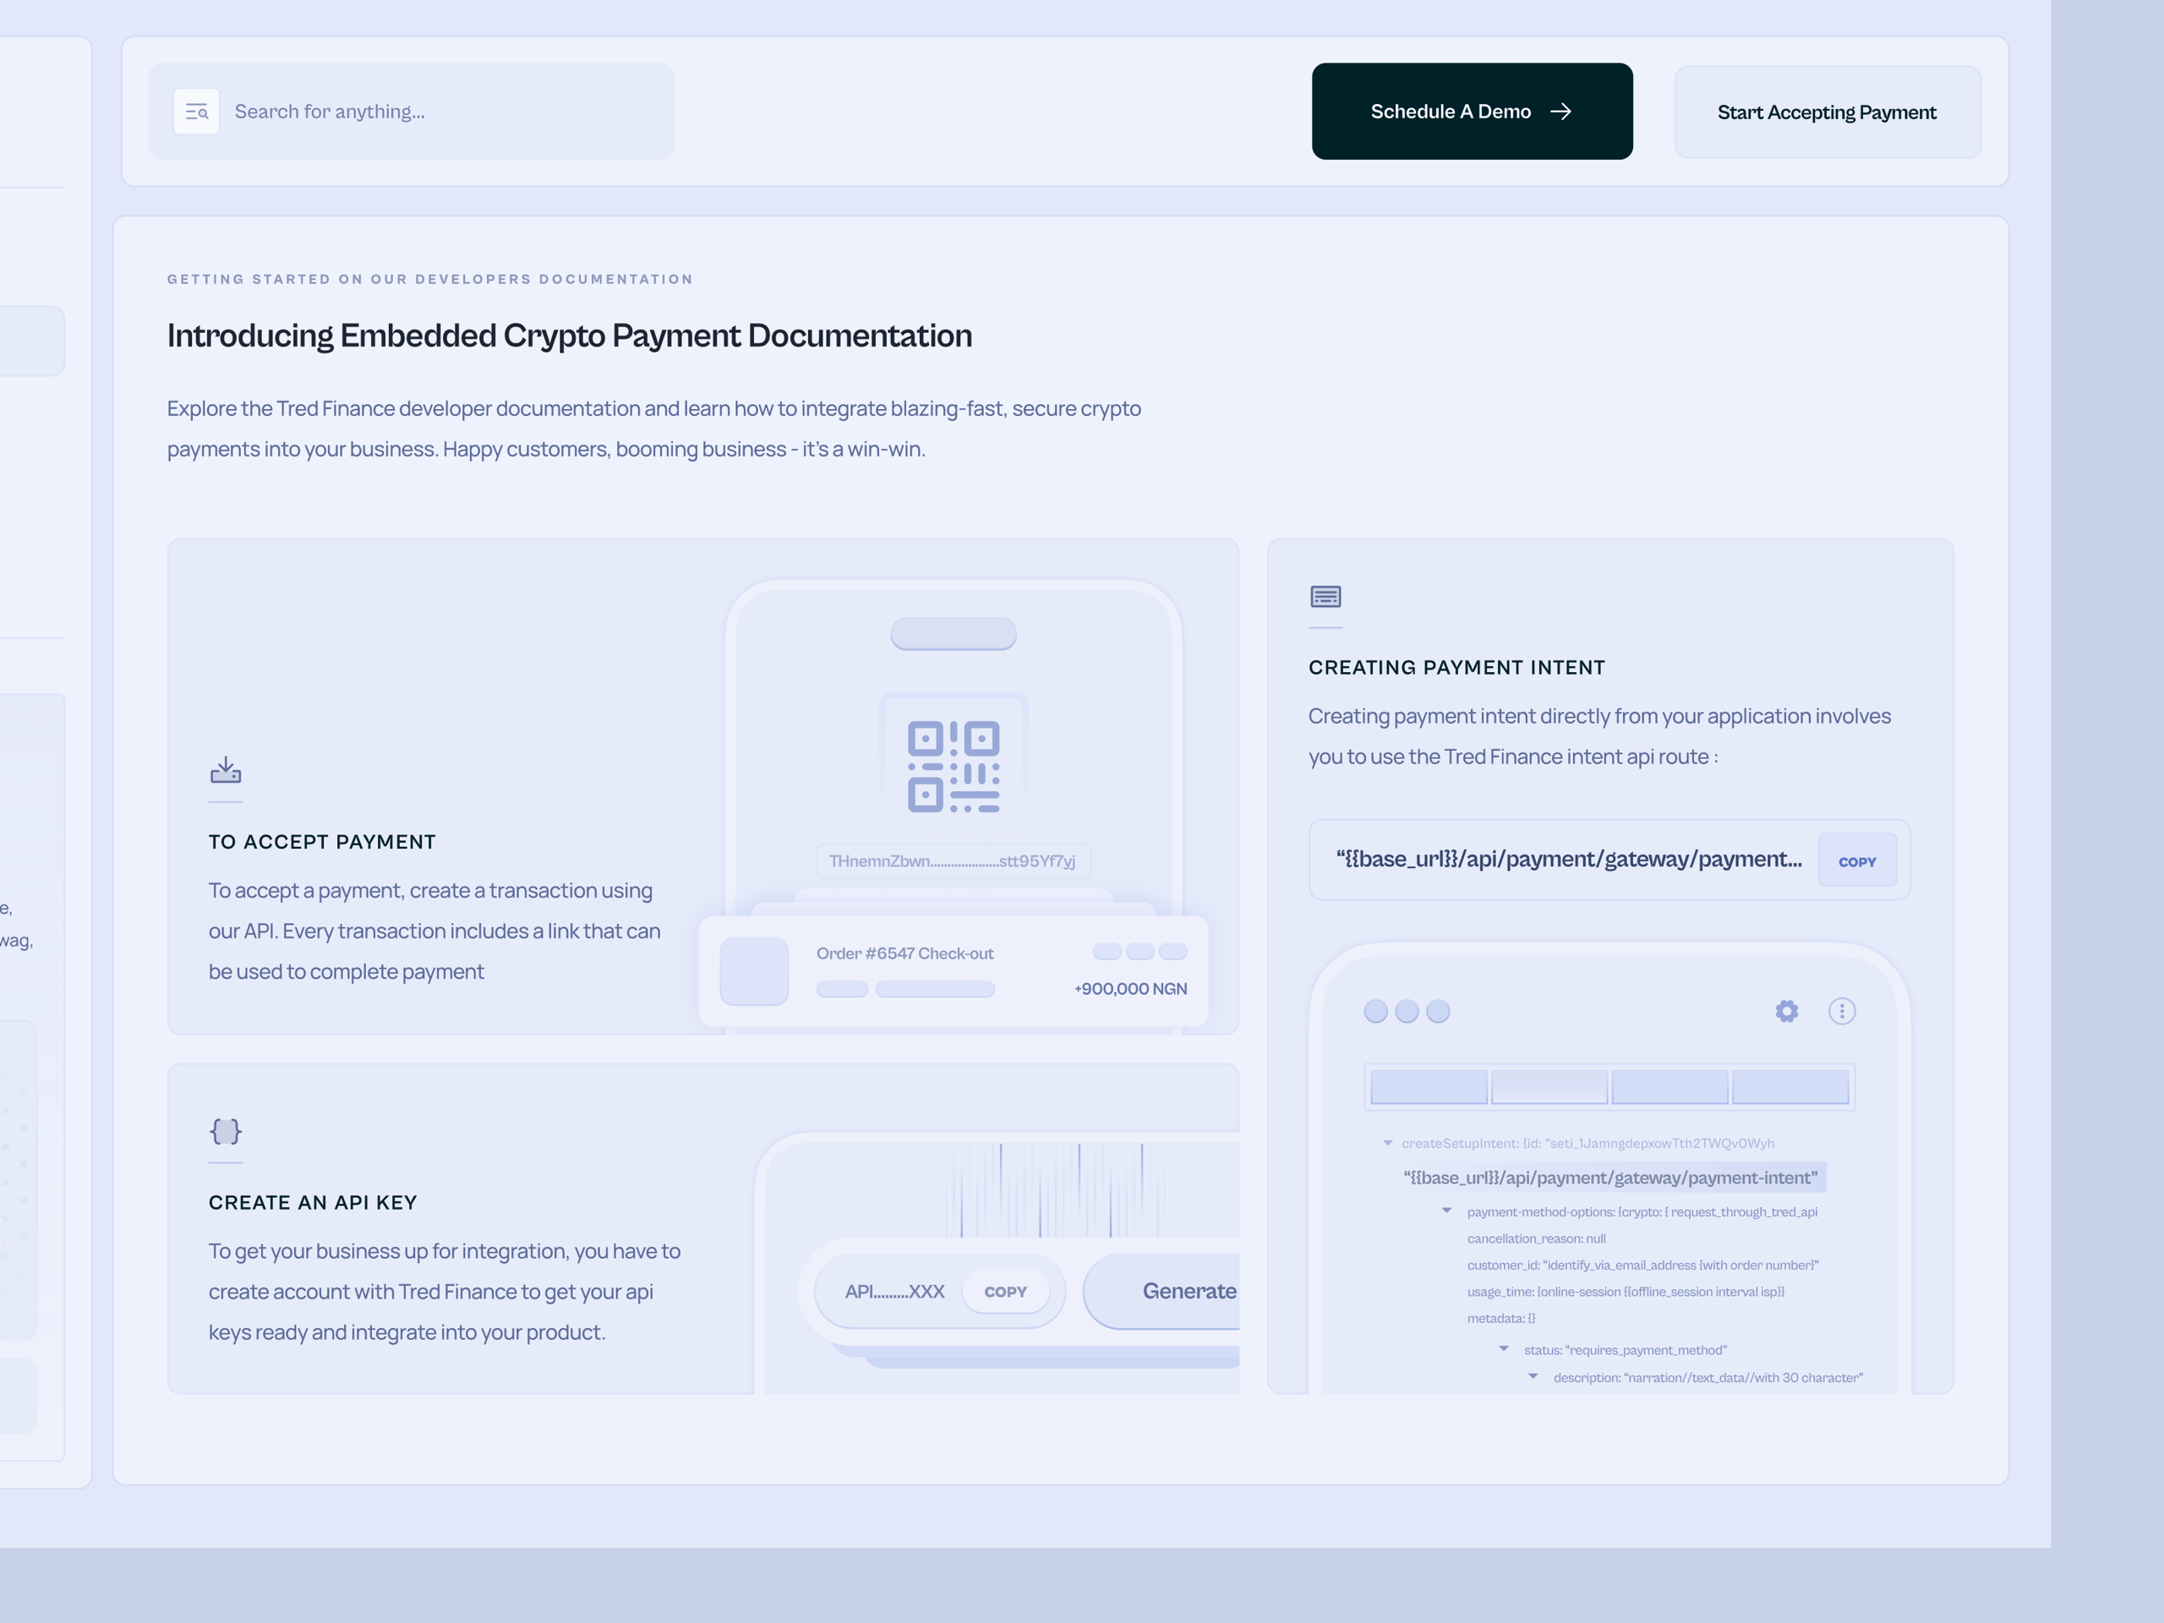2164x1623 pixels.
Task: Click the +900,000 NGN amount
Action: coord(1131,989)
